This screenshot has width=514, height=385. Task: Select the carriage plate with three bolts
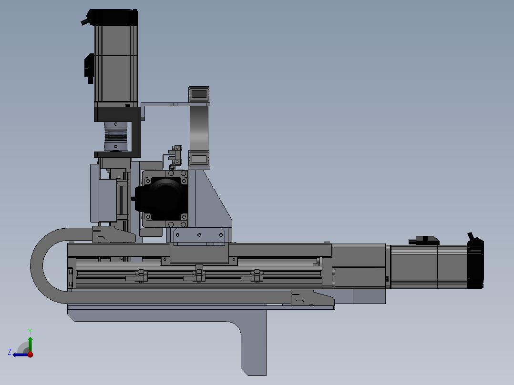tap(199, 235)
